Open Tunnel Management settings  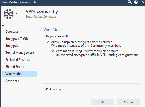coord(20,53)
